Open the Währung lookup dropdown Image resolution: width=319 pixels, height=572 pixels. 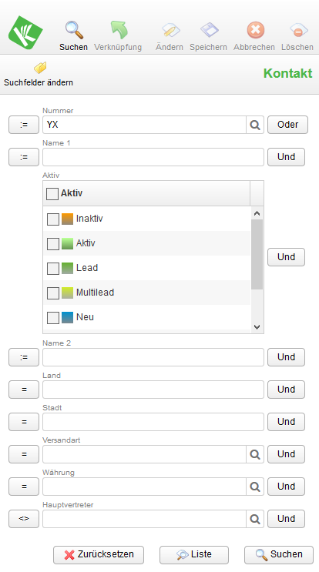255,487
